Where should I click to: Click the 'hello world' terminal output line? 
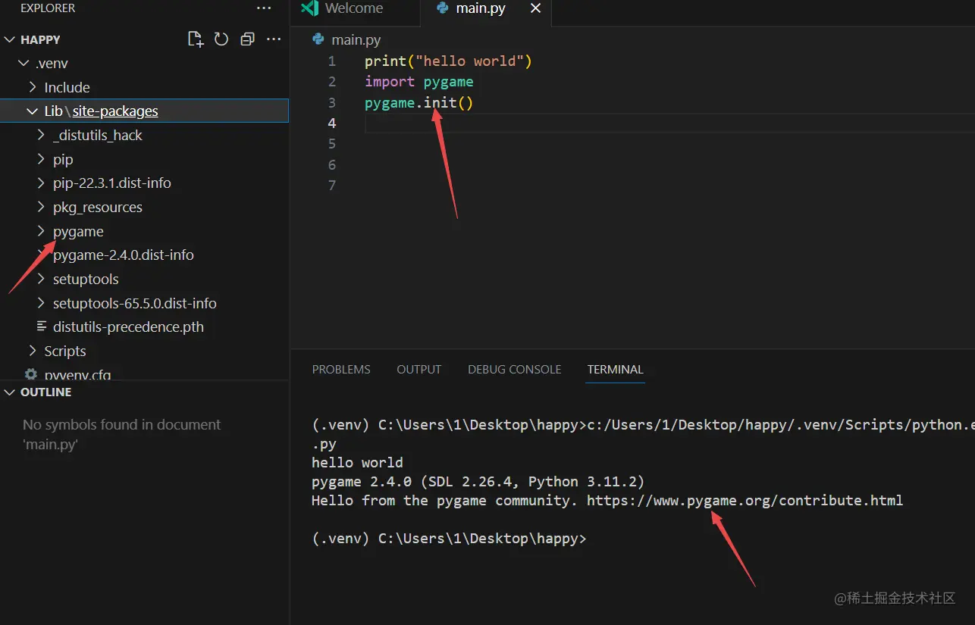357,463
